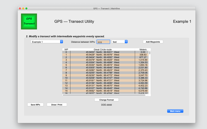Viewport: 207px width, 129px height.
Task: Select waypoint row 13 at 45.9131° North
Action: [105, 86]
